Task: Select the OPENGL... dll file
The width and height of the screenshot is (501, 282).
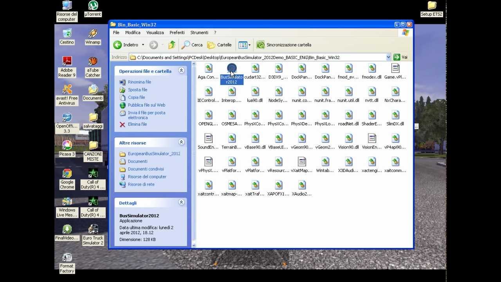Action: (x=208, y=118)
